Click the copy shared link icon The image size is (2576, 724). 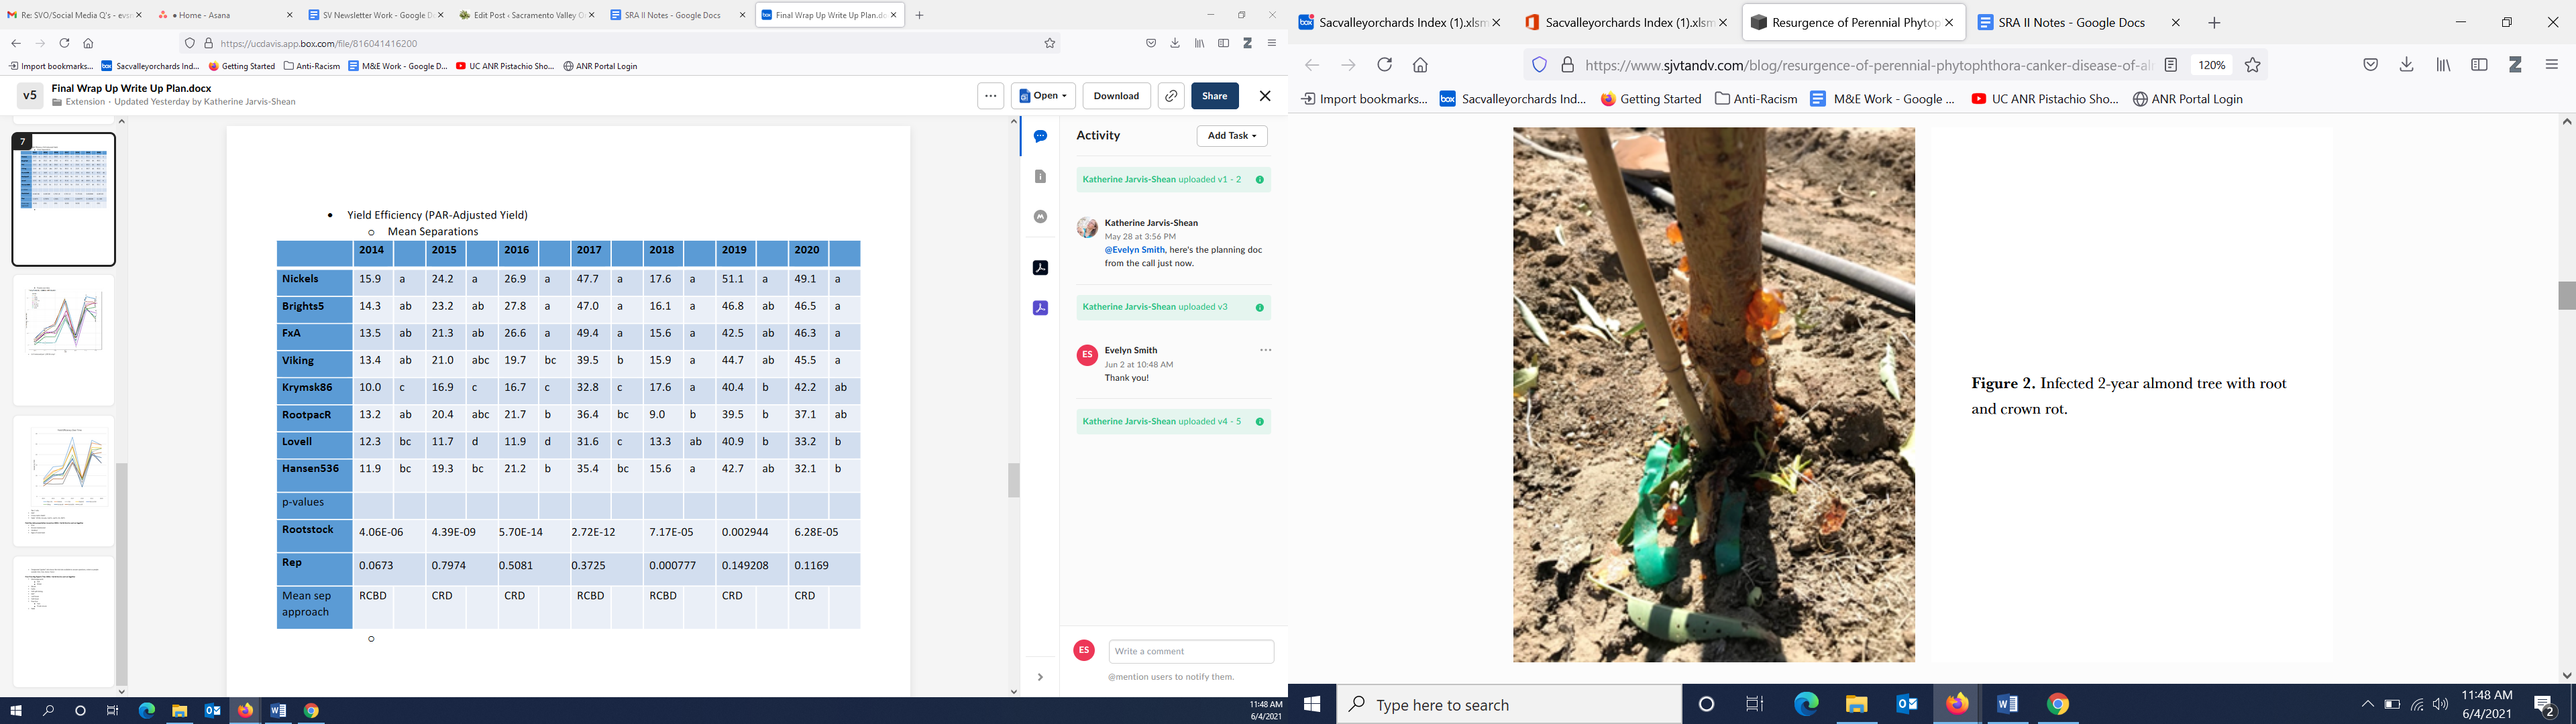tap(1171, 96)
